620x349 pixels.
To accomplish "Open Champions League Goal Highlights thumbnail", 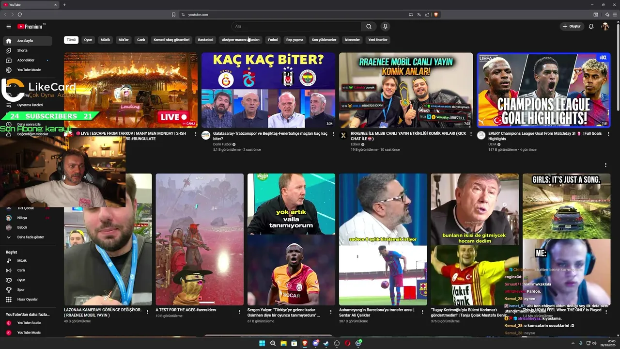I will point(543,90).
